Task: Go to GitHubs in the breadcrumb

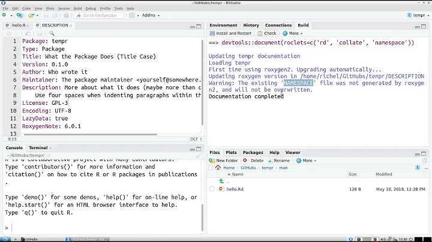Action: point(248,168)
